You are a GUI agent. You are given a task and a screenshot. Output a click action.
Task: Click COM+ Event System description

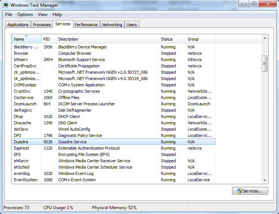(x=77, y=180)
